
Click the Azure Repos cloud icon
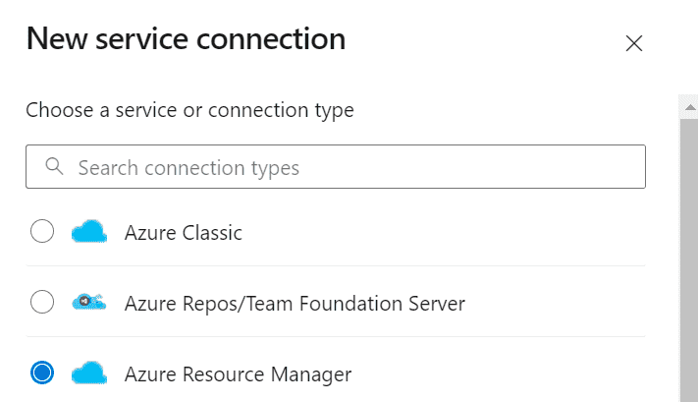89,302
